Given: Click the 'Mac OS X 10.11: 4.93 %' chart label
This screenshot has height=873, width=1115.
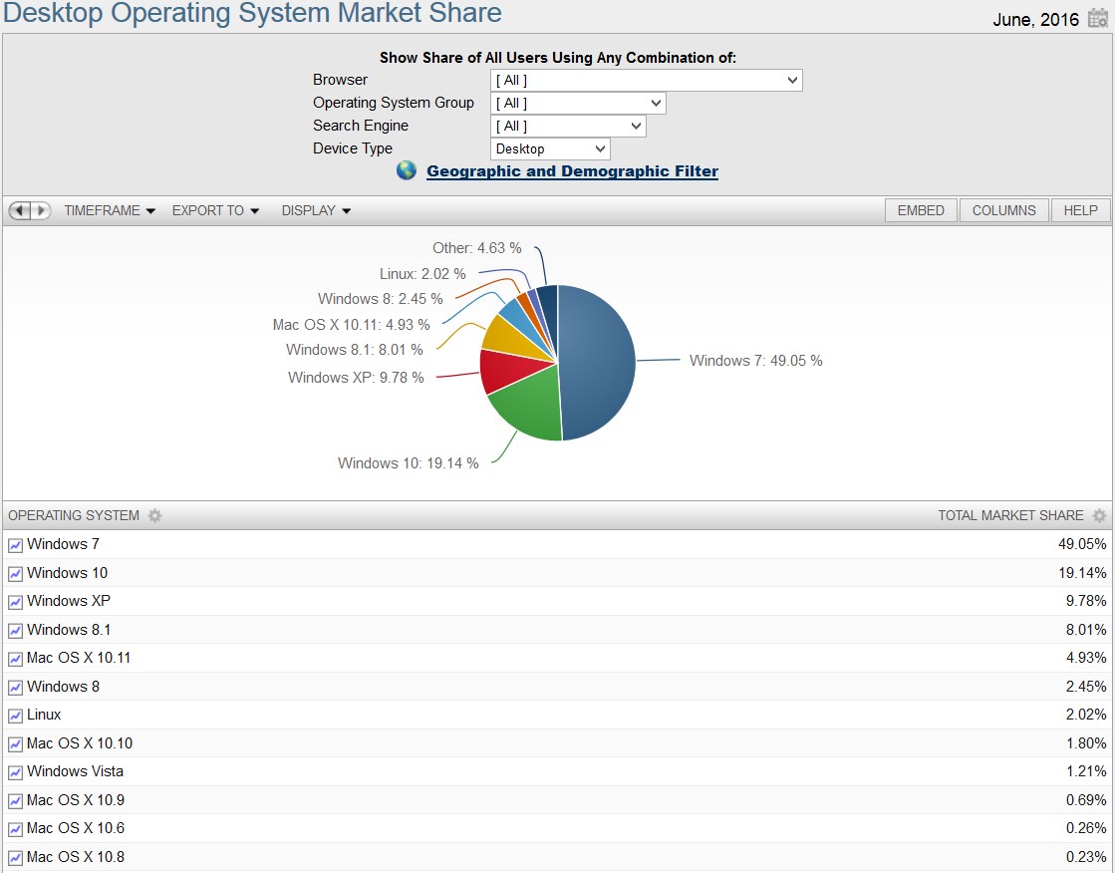Looking at the screenshot, I should click(352, 325).
